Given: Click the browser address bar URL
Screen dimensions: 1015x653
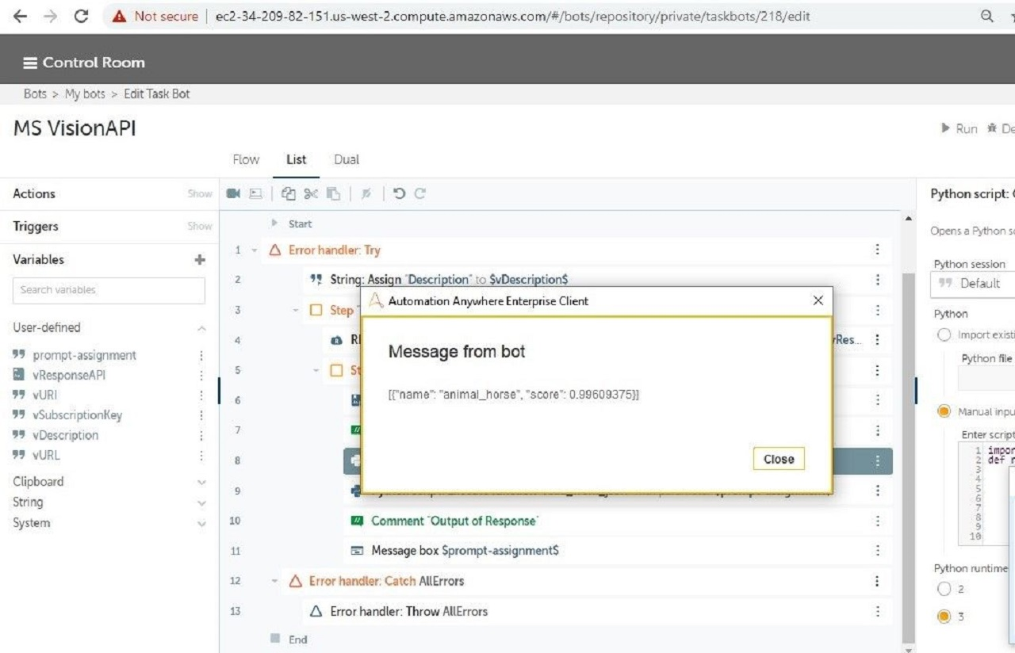Looking at the screenshot, I should (x=512, y=16).
